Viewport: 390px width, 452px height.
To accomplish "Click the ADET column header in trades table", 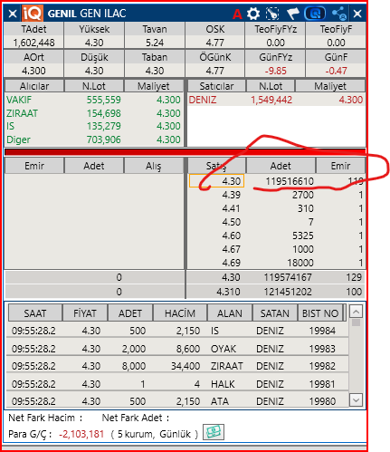I will 130,313.
